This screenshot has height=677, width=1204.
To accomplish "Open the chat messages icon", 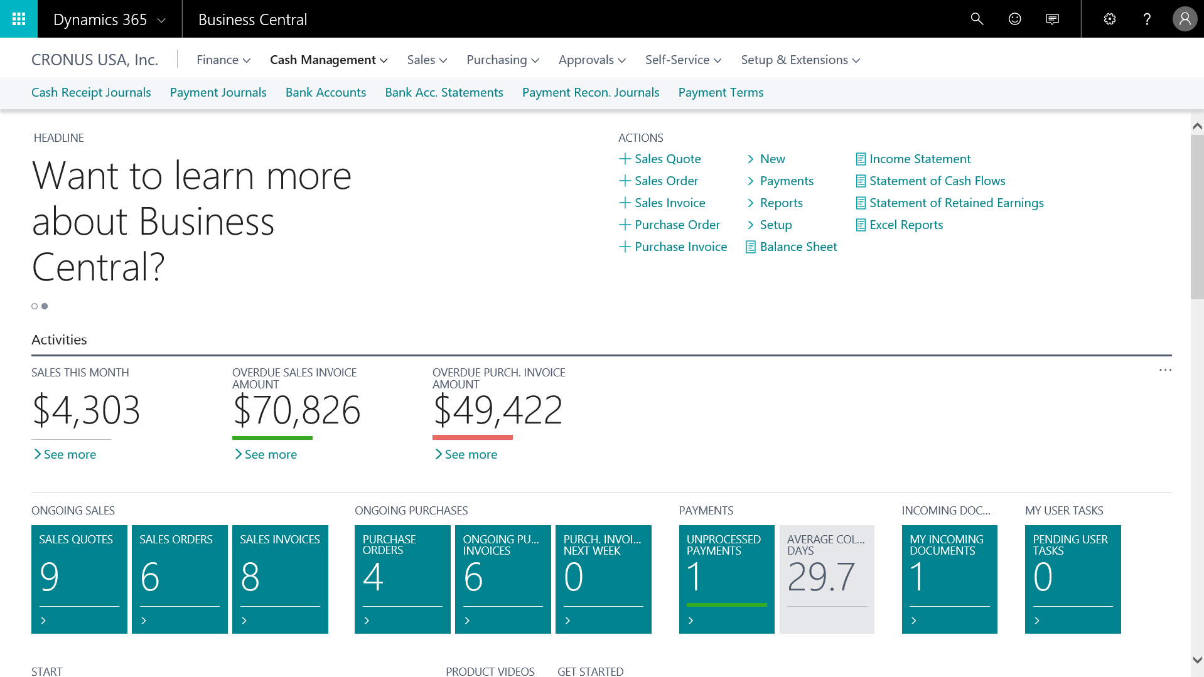I will pos(1052,19).
